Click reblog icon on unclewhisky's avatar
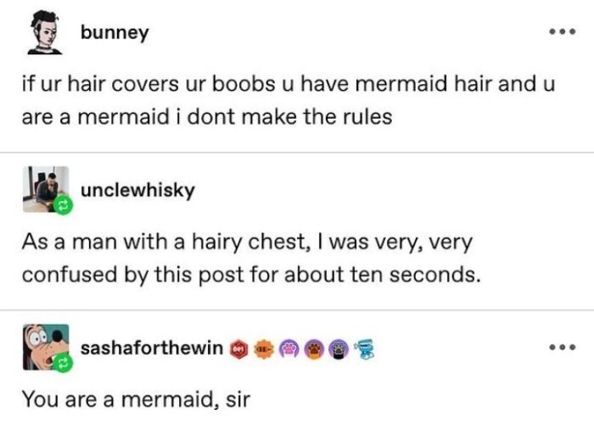 (x=63, y=205)
